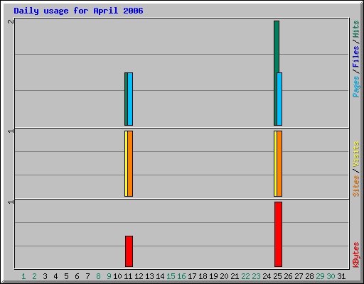Click the Sites/Visits scale value '1'
Image resolution: width=364 pixels, height=284 pixels.
[x=11, y=131]
